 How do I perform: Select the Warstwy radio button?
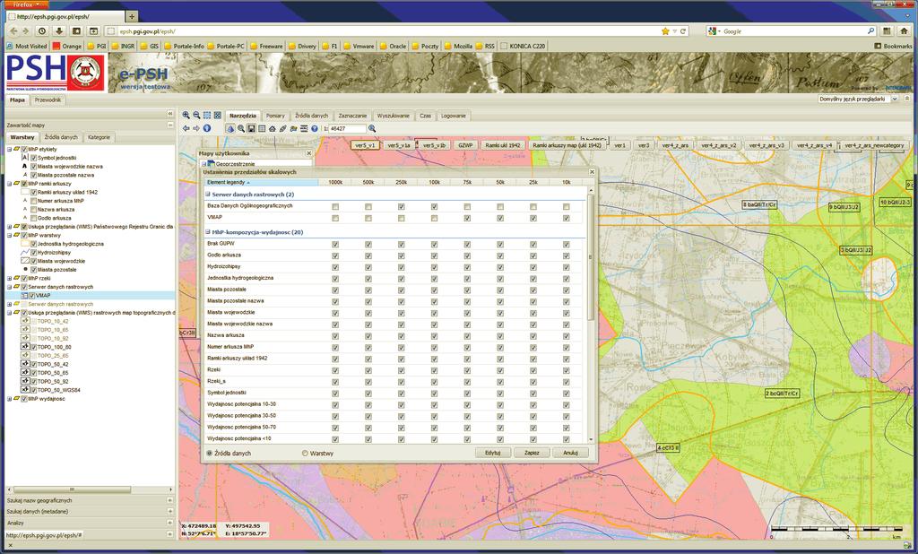click(x=305, y=454)
